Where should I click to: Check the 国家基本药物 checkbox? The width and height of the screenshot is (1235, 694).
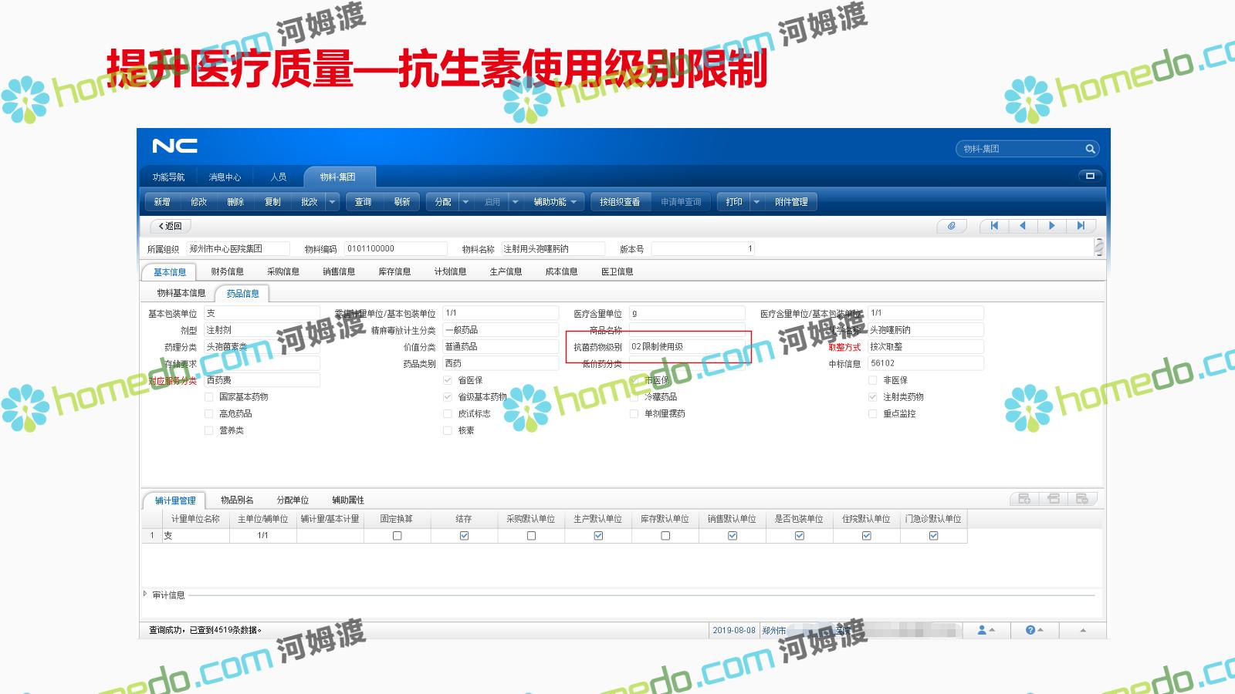pyautogui.click(x=208, y=397)
